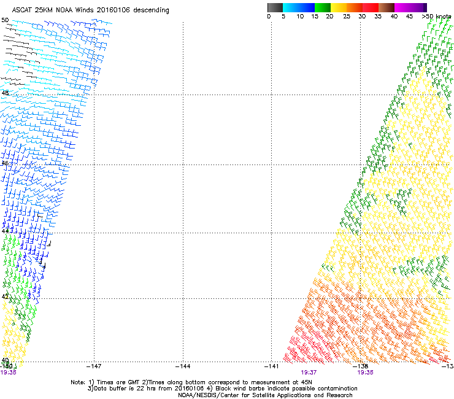Click the longitude label '-147'
The width and height of the screenshot is (454, 399).
(94, 366)
